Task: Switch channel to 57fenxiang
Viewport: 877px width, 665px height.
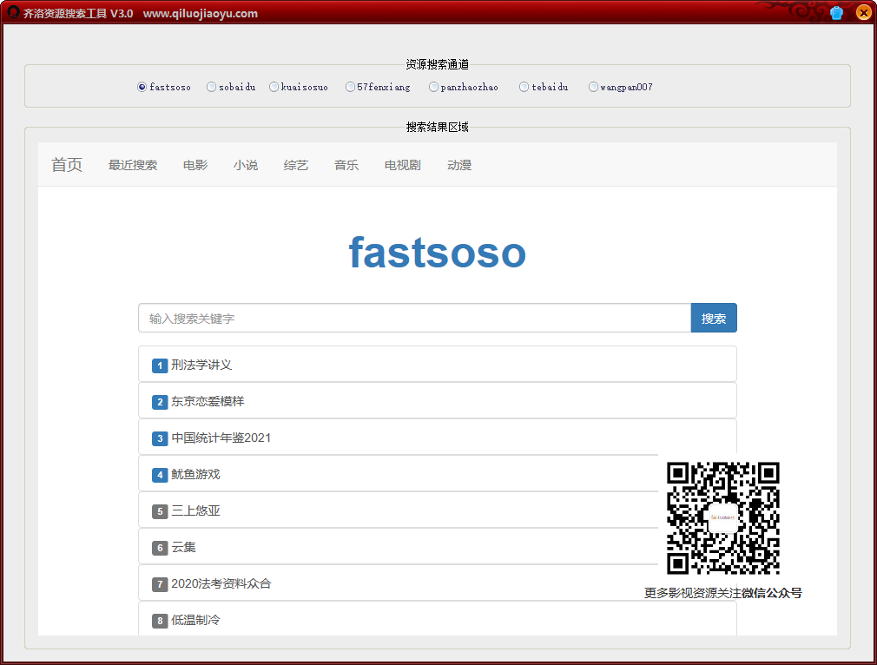Action: coord(378,87)
